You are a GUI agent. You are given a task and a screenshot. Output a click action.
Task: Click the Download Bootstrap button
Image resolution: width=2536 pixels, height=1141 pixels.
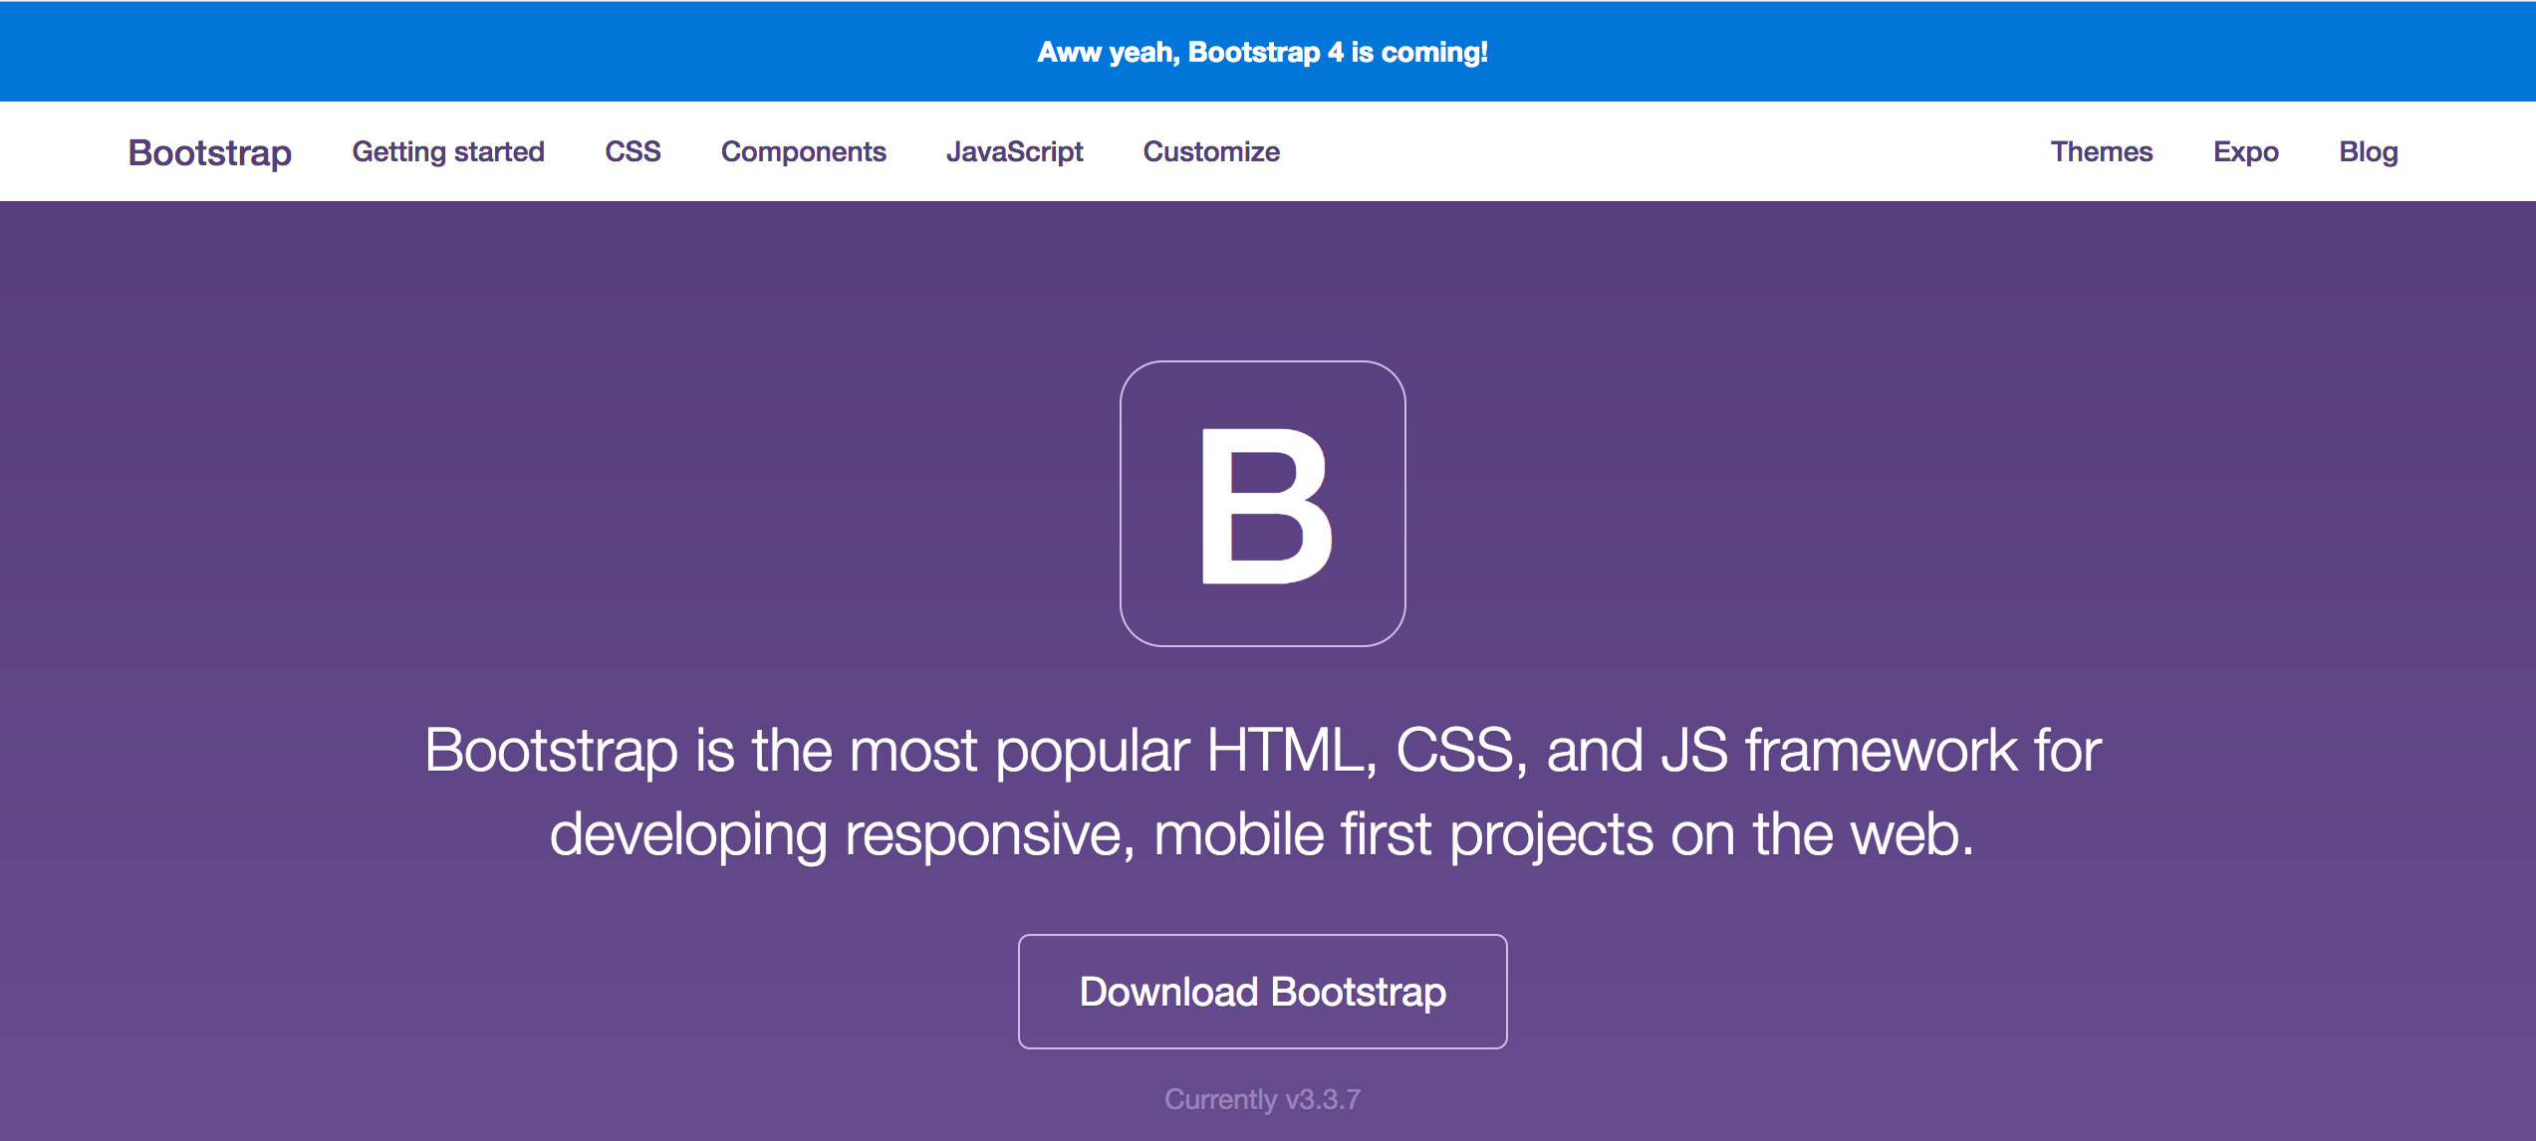click(x=1263, y=992)
